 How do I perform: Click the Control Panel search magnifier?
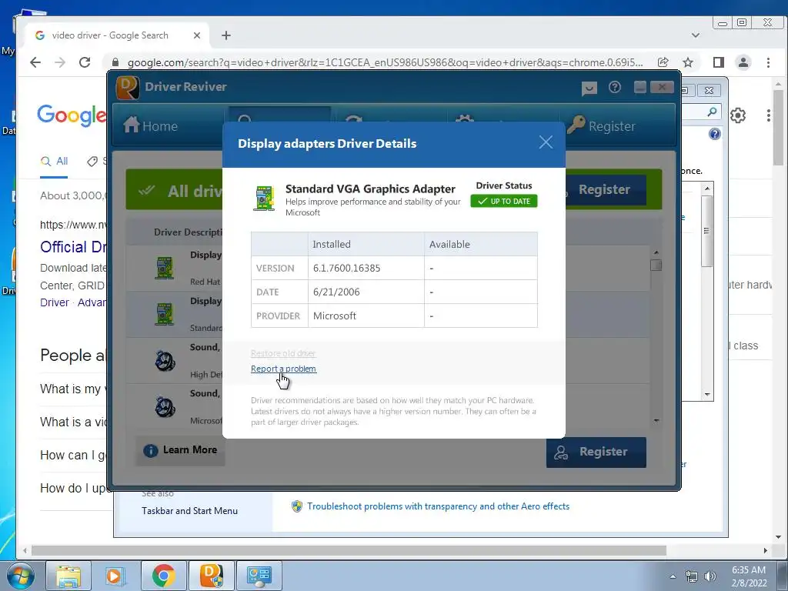click(x=712, y=112)
